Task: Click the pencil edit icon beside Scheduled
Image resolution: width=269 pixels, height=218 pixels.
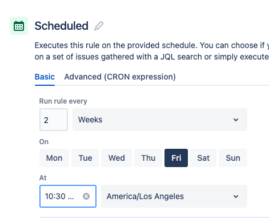Action: coord(99,26)
